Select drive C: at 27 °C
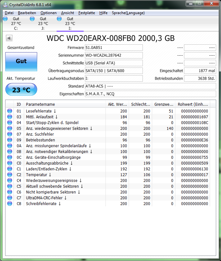This screenshot has height=261, width=221. pyautogui.click(x=16, y=23)
